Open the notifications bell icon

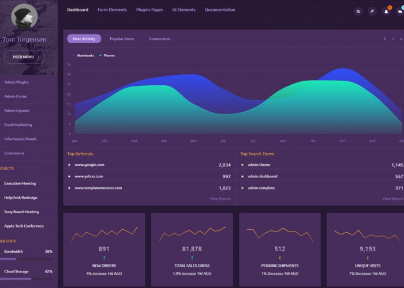pyautogui.click(x=386, y=12)
